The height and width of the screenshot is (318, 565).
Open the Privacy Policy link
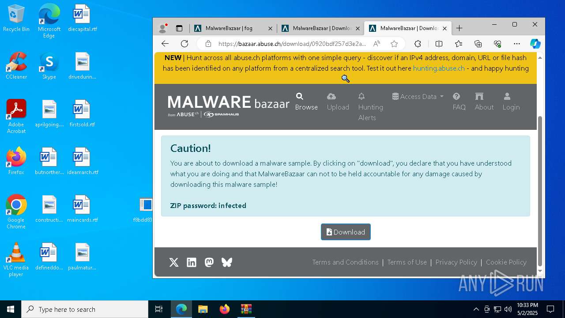456,262
